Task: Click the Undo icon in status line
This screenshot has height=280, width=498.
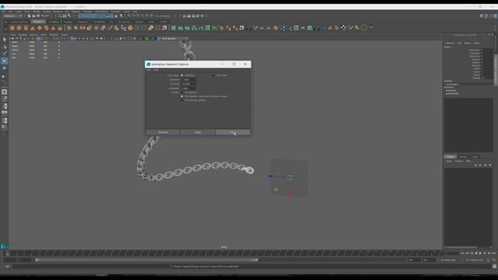Action: coord(42,16)
